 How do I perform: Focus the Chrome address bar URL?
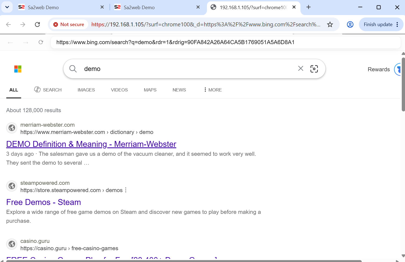click(206, 24)
